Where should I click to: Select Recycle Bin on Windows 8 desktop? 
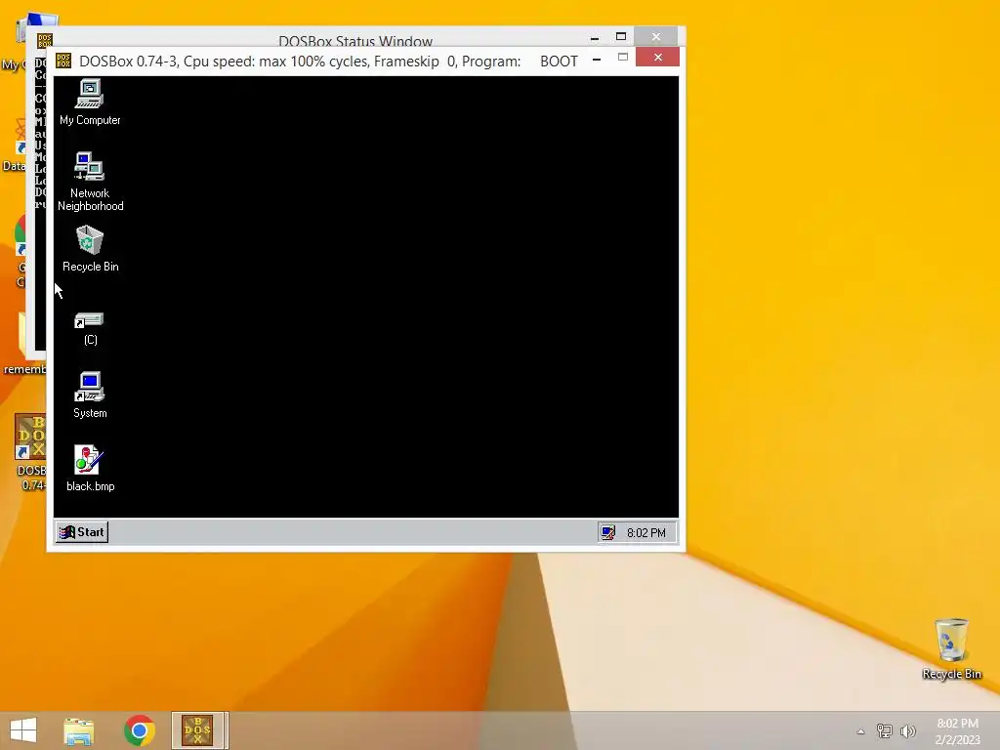click(x=951, y=648)
